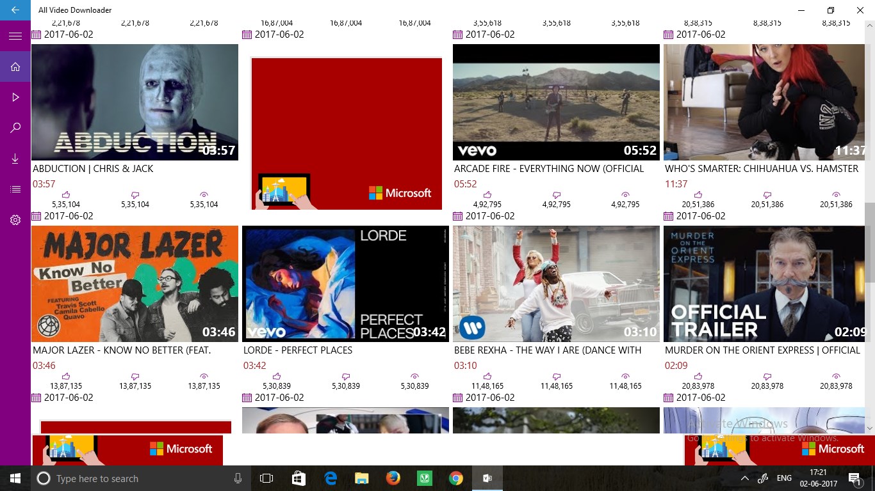Click the title "WHO'S SMARTER: CHIHUAHUA VS. HAMSTER"
This screenshot has height=491, width=875.
tap(762, 169)
